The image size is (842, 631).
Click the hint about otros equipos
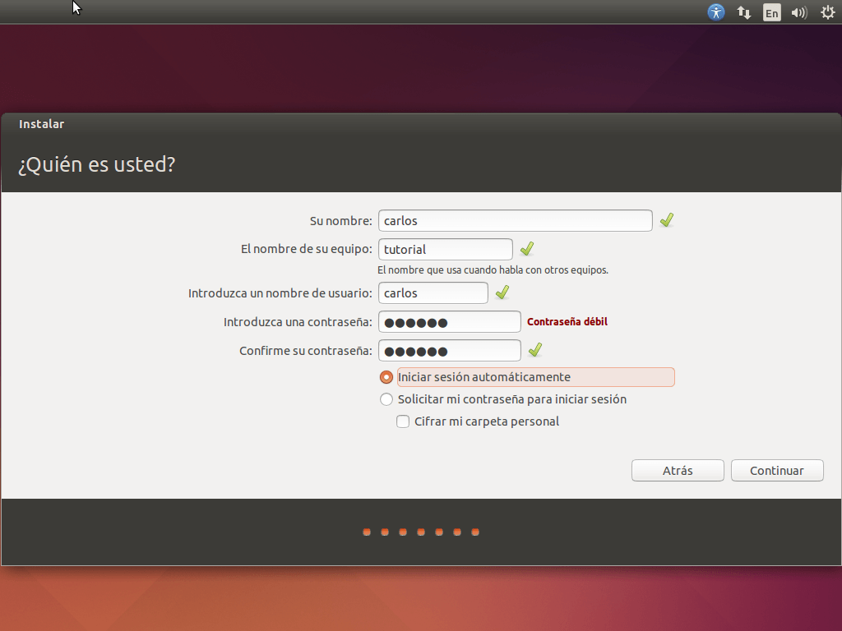click(x=493, y=269)
